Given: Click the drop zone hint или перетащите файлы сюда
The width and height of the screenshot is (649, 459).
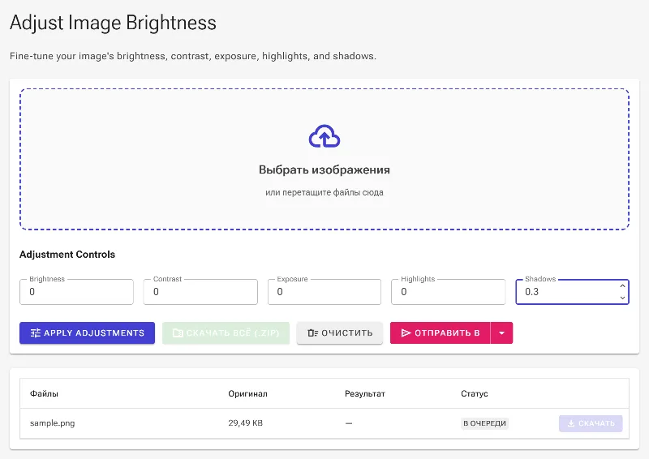Looking at the screenshot, I should coord(324,192).
